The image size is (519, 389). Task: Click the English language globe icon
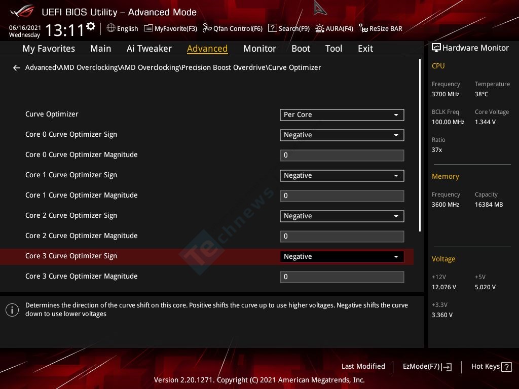[111, 28]
